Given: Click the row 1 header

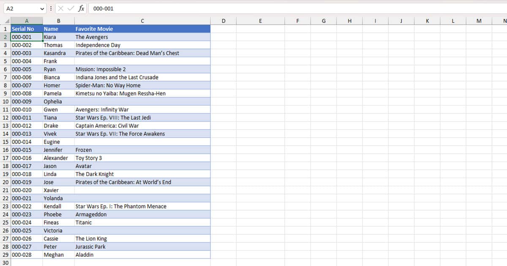Looking at the screenshot, I should point(5,29).
